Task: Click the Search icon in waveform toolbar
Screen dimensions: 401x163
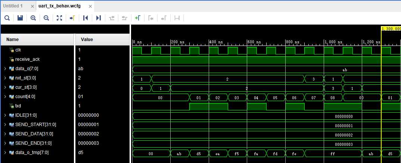Action: click(7, 18)
